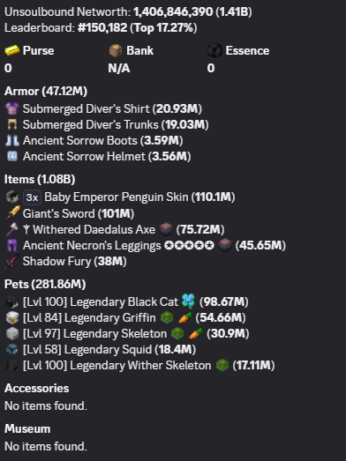
Task: Click the Giant's Sword icon
Action: point(12,213)
